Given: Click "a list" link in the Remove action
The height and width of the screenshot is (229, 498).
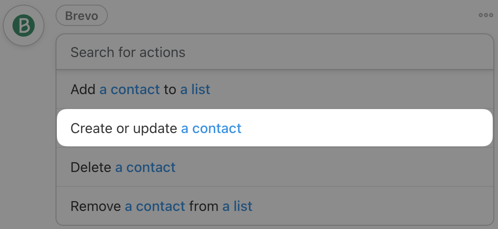Looking at the screenshot, I should [237, 206].
